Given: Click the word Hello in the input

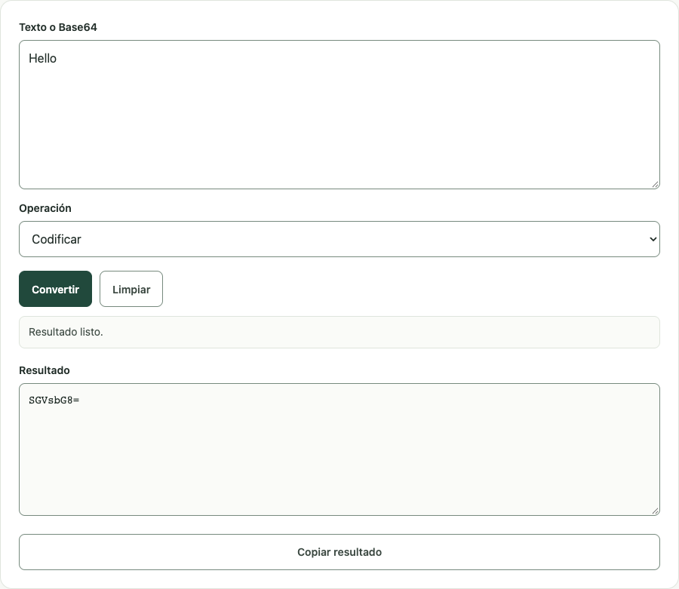Looking at the screenshot, I should point(42,58).
